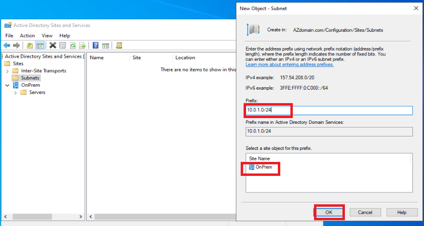Click right arrow of tree pane scrollbar
Viewport: 424px width, 226px height.
[81, 217]
